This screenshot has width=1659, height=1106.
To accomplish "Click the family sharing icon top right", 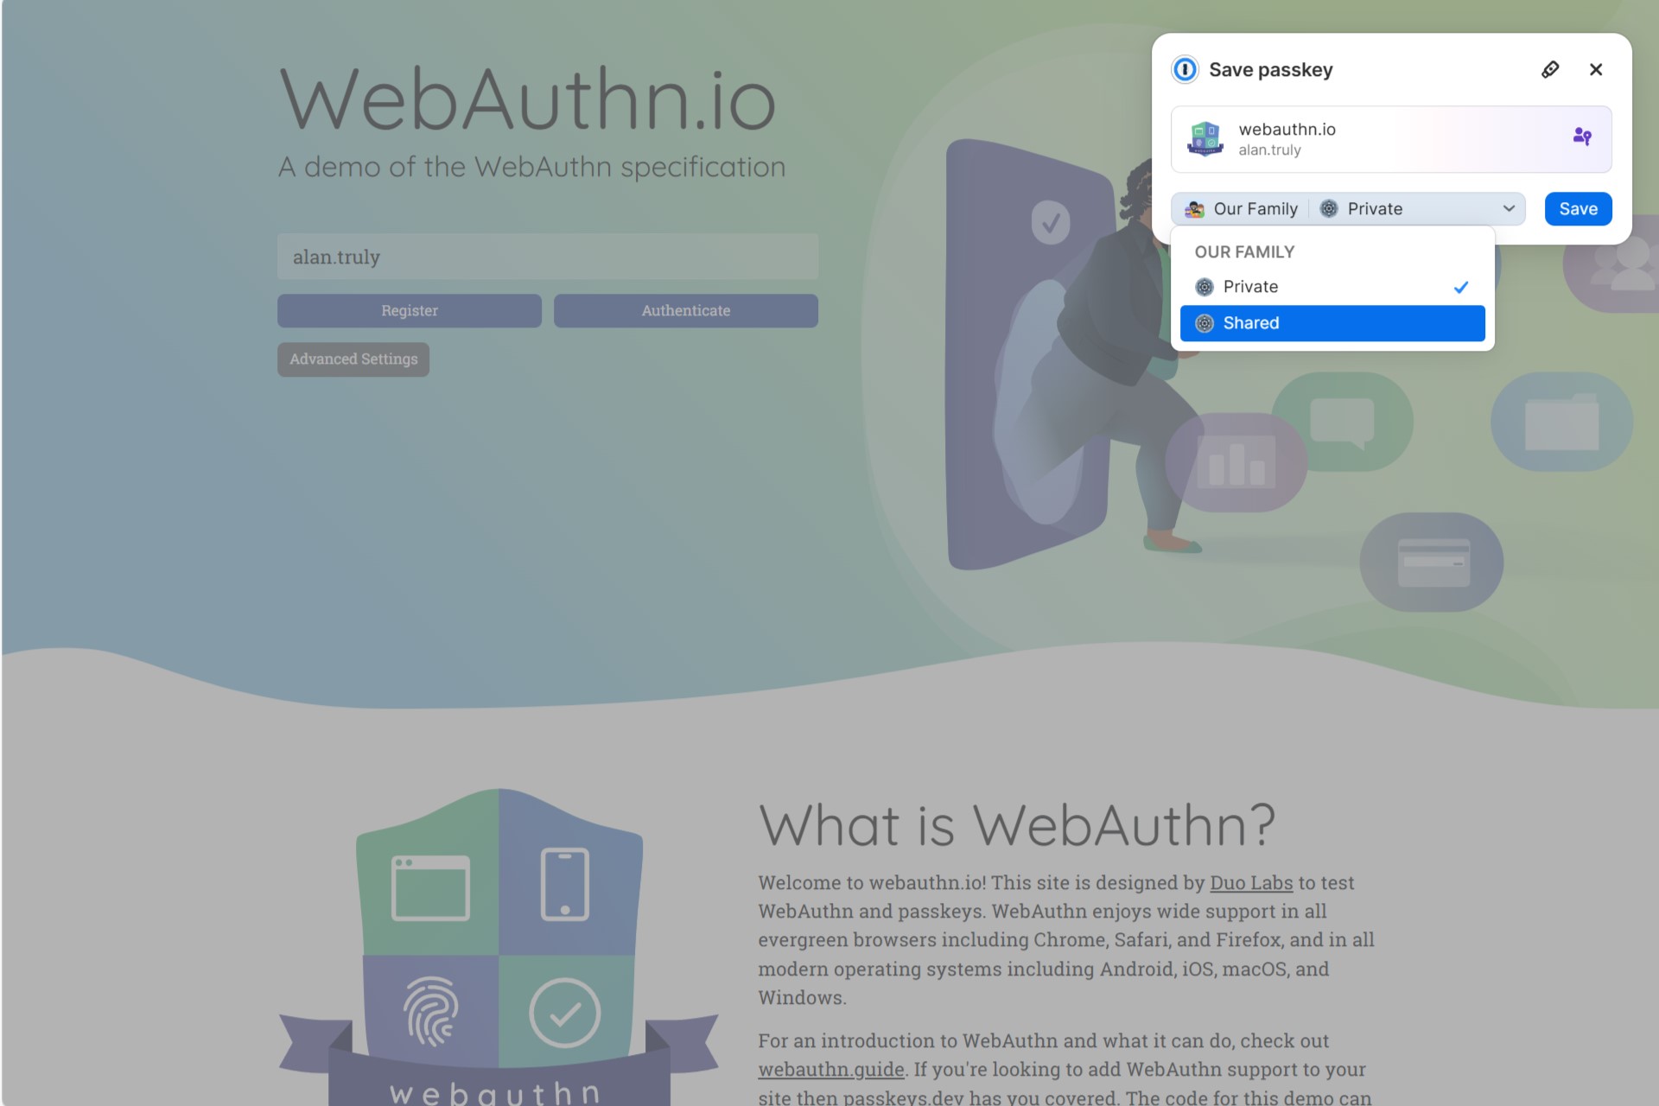I will coord(1581,137).
